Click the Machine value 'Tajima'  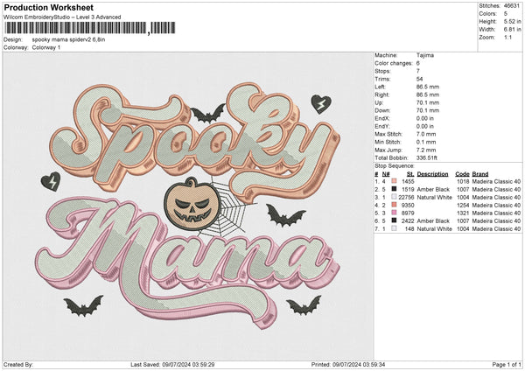pyautogui.click(x=425, y=55)
